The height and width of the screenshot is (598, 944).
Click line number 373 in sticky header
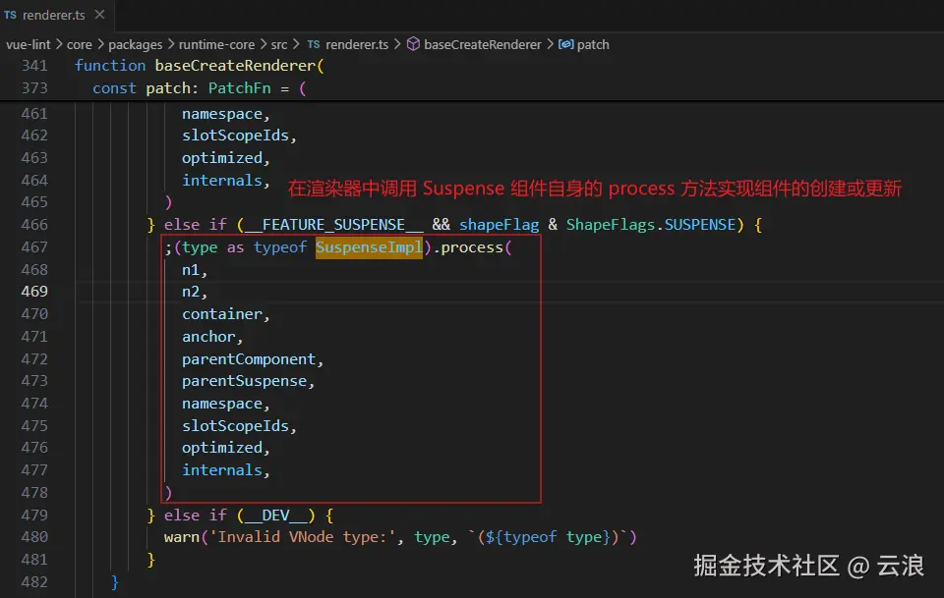pyautogui.click(x=34, y=88)
